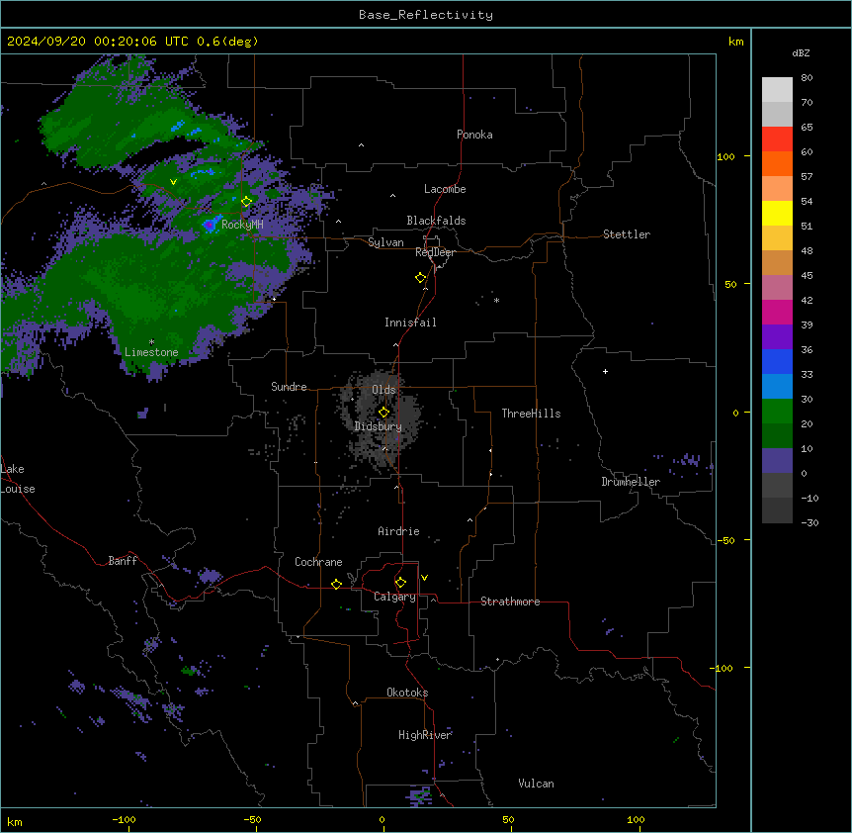Click the Stettler town label
Image resolution: width=852 pixels, height=833 pixels.
(x=627, y=234)
